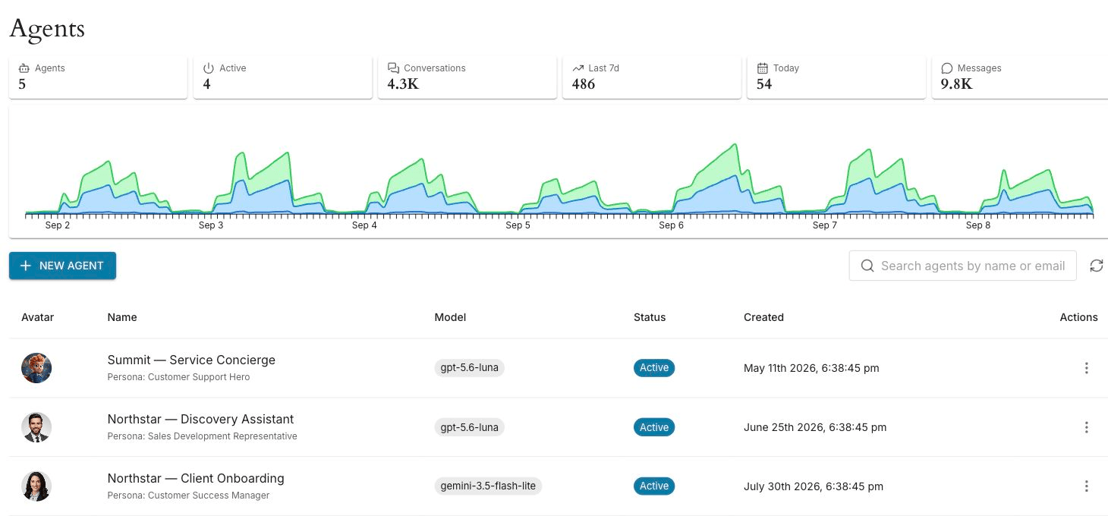Open actions menu for Northstar — Discovery Assistant
1108x516 pixels.
coord(1086,427)
